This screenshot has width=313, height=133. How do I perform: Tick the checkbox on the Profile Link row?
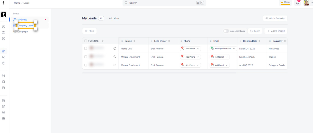86,48
